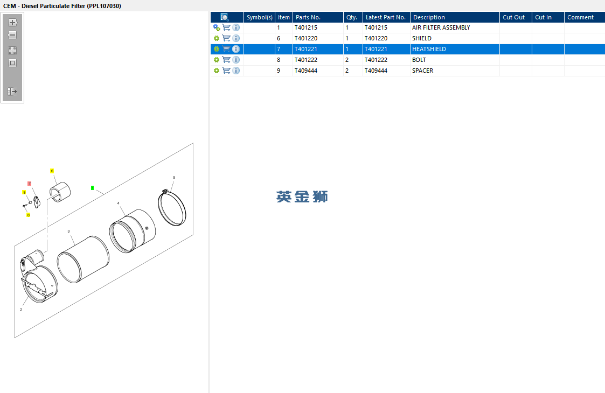
Task: Show info for SHIELD T401220
Action: (x=236, y=38)
